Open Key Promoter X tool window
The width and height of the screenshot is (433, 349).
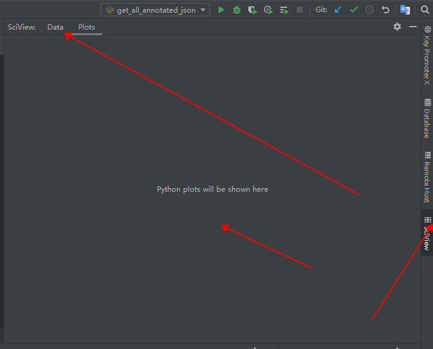[427, 56]
